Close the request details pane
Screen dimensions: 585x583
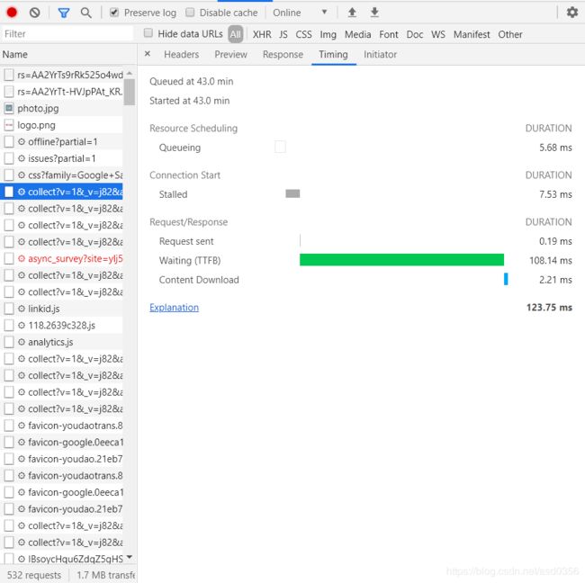pos(148,54)
